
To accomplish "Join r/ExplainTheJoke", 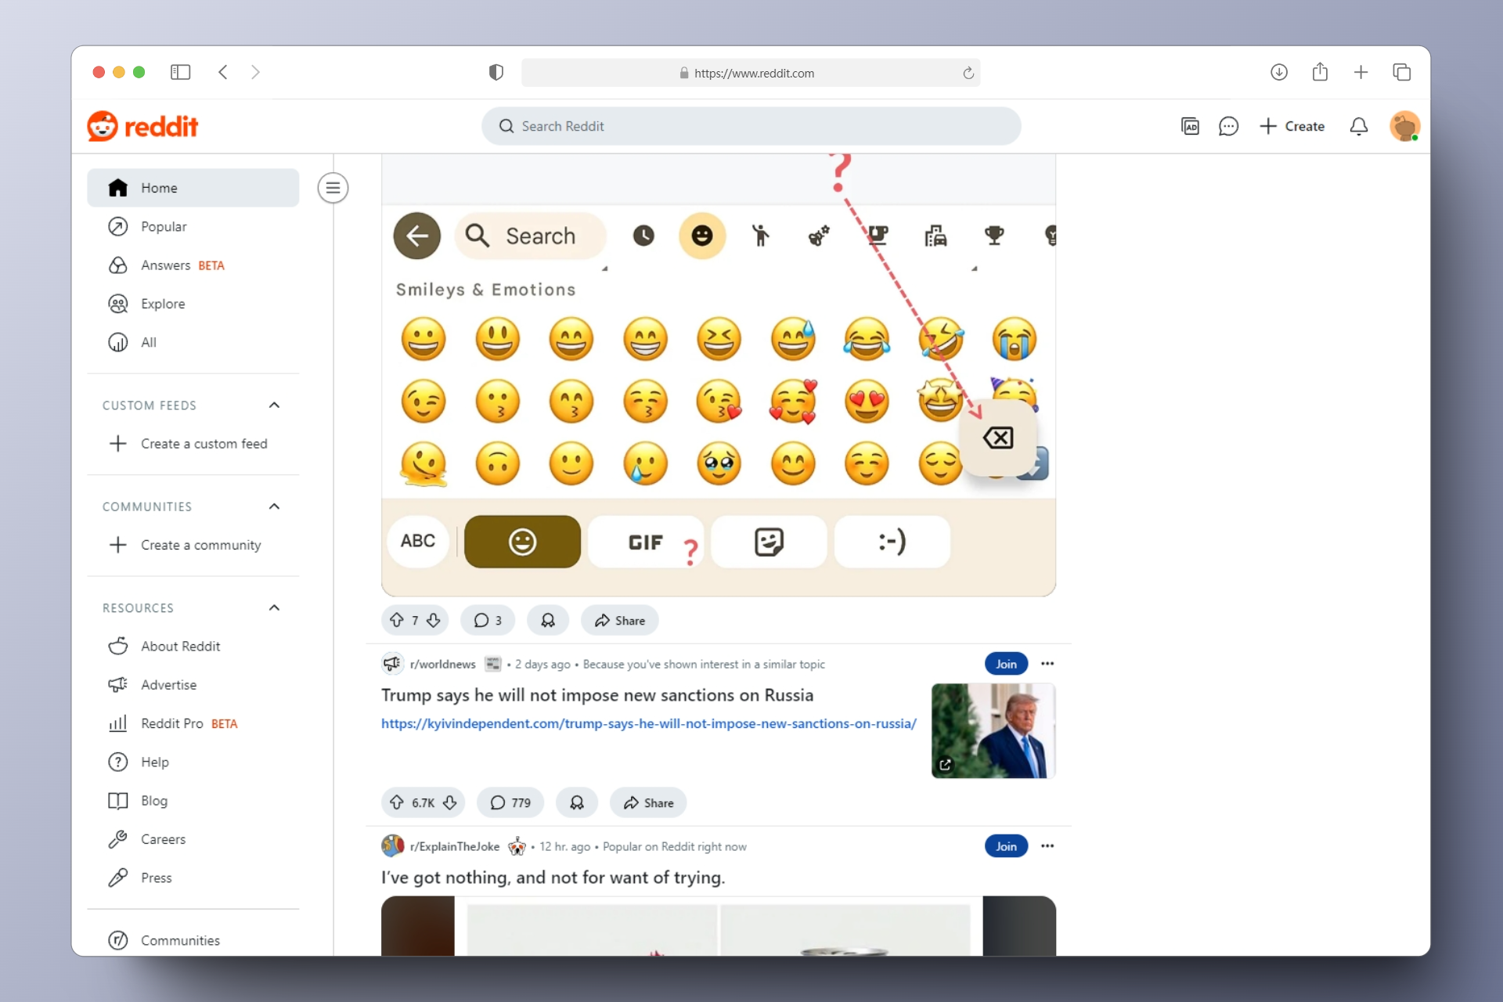I will coord(1006,846).
